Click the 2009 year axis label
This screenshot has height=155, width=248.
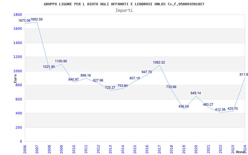[x=61, y=149]
